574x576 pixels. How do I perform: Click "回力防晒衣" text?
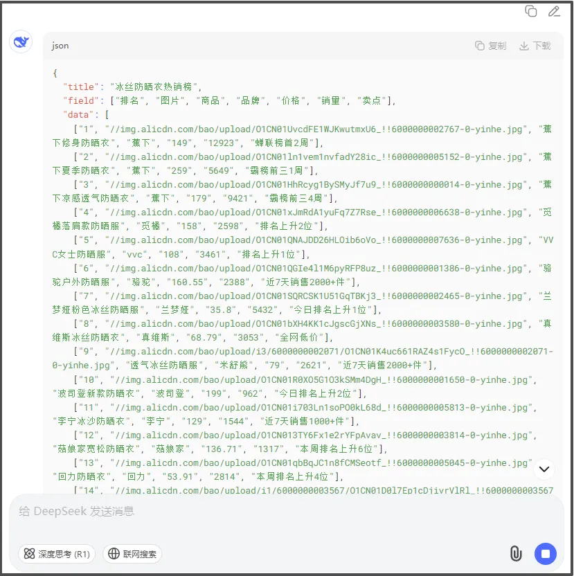82,477
